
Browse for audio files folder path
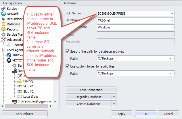pyautogui.click(x=172, y=73)
